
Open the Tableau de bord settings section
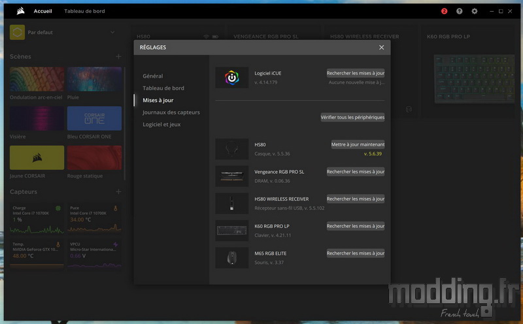(x=163, y=88)
